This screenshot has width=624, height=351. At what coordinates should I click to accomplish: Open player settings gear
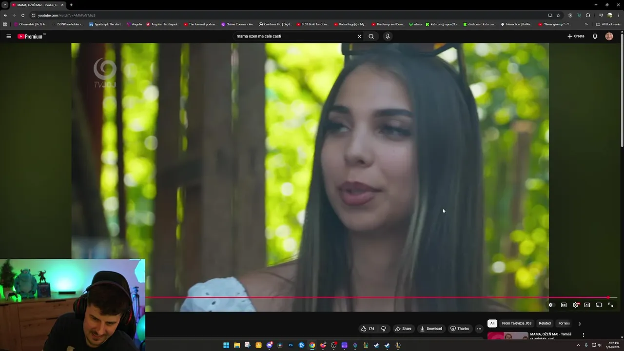pyautogui.click(x=575, y=305)
